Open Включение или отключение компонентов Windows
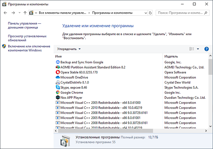The image size is (213, 149). (29, 48)
